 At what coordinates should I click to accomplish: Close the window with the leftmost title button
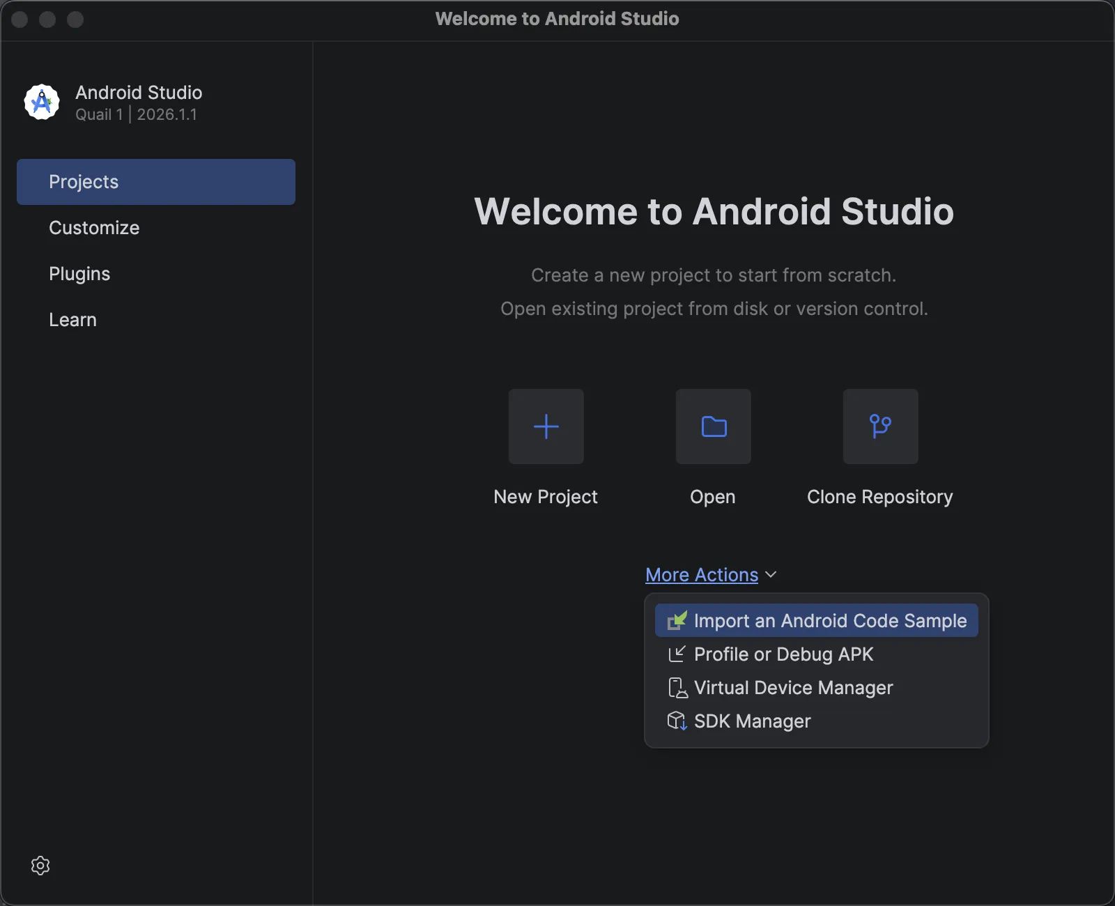coord(20,20)
